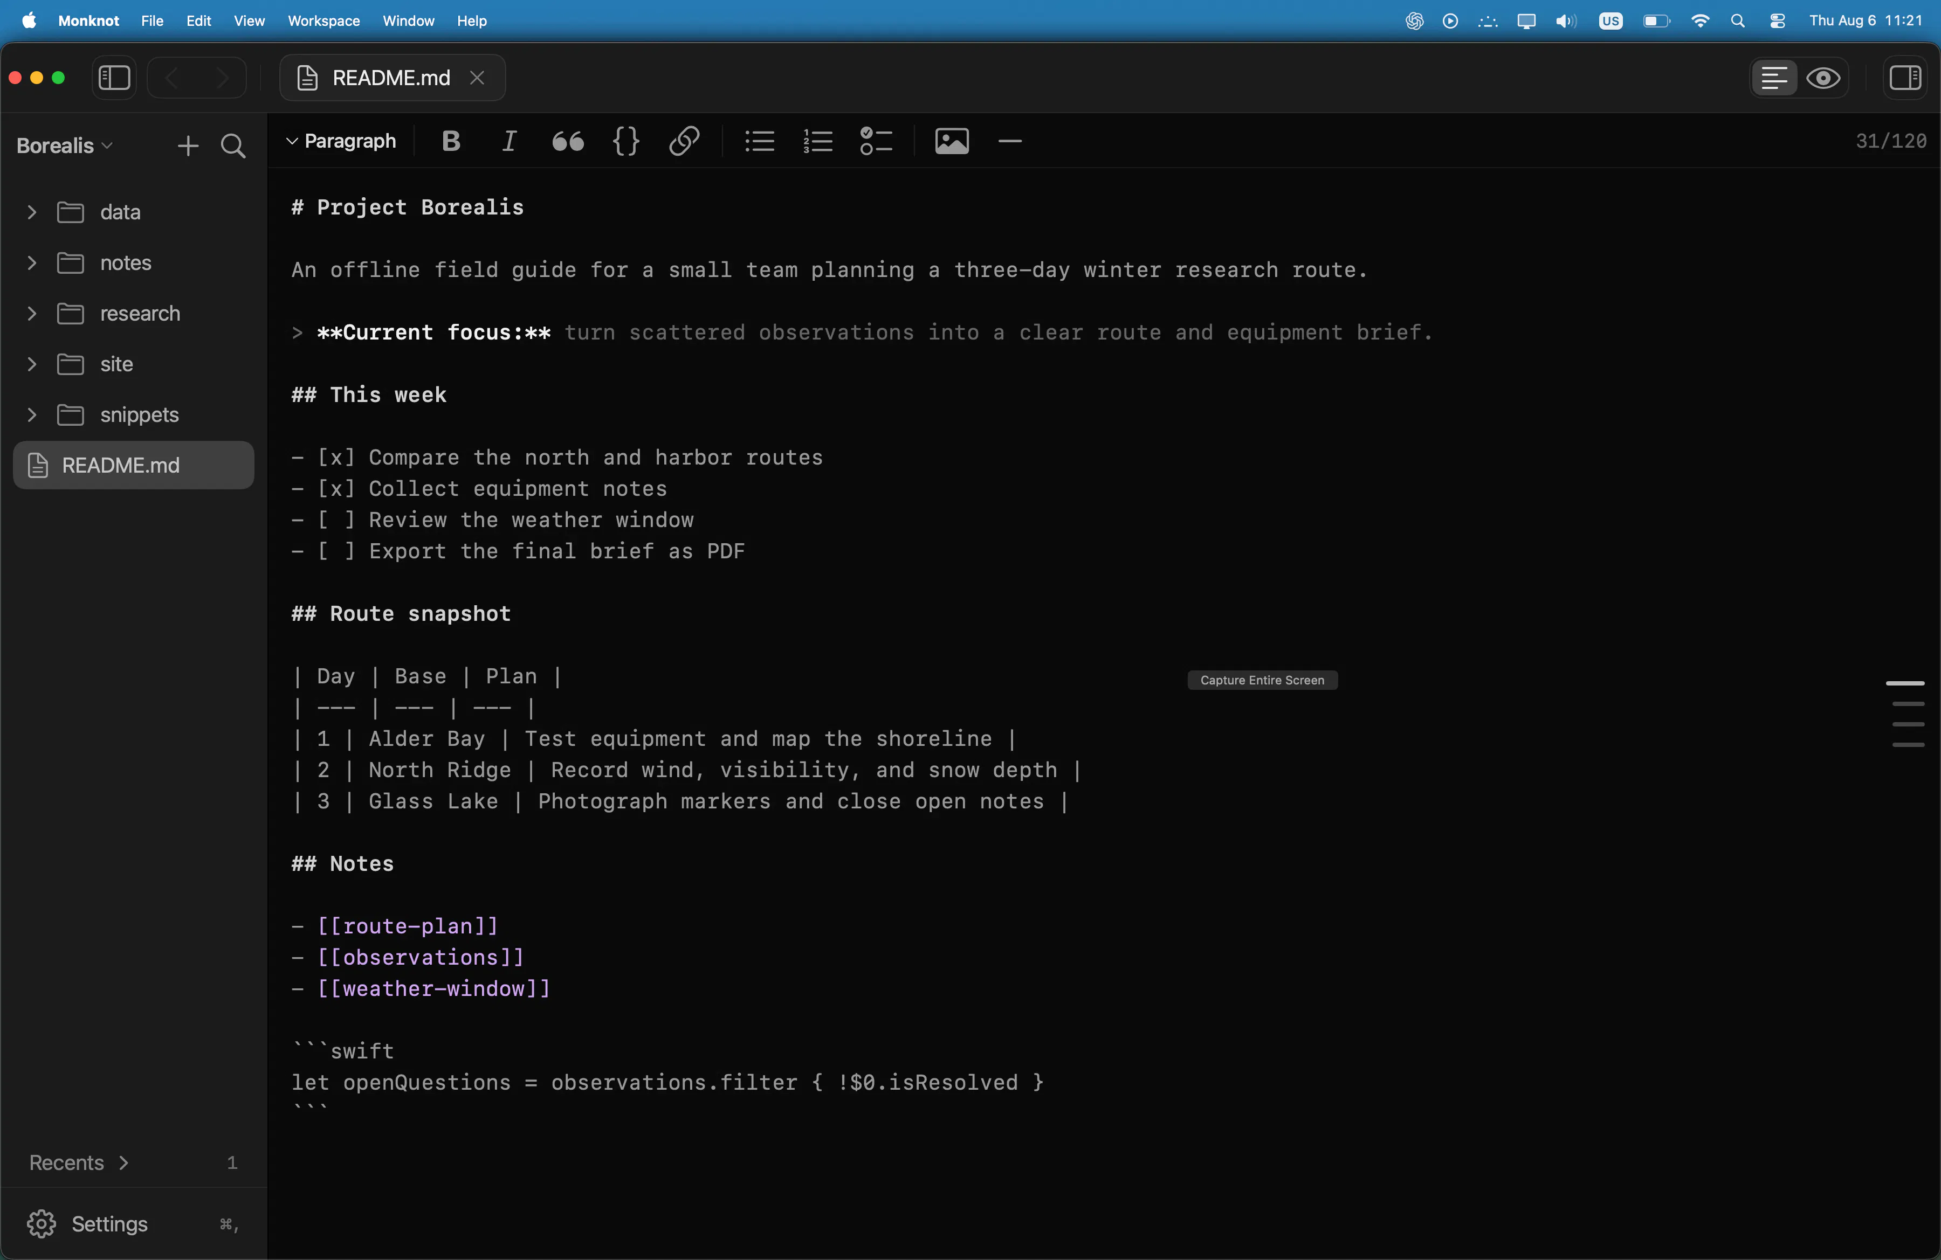Open Settings

(x=134, y=1224)
